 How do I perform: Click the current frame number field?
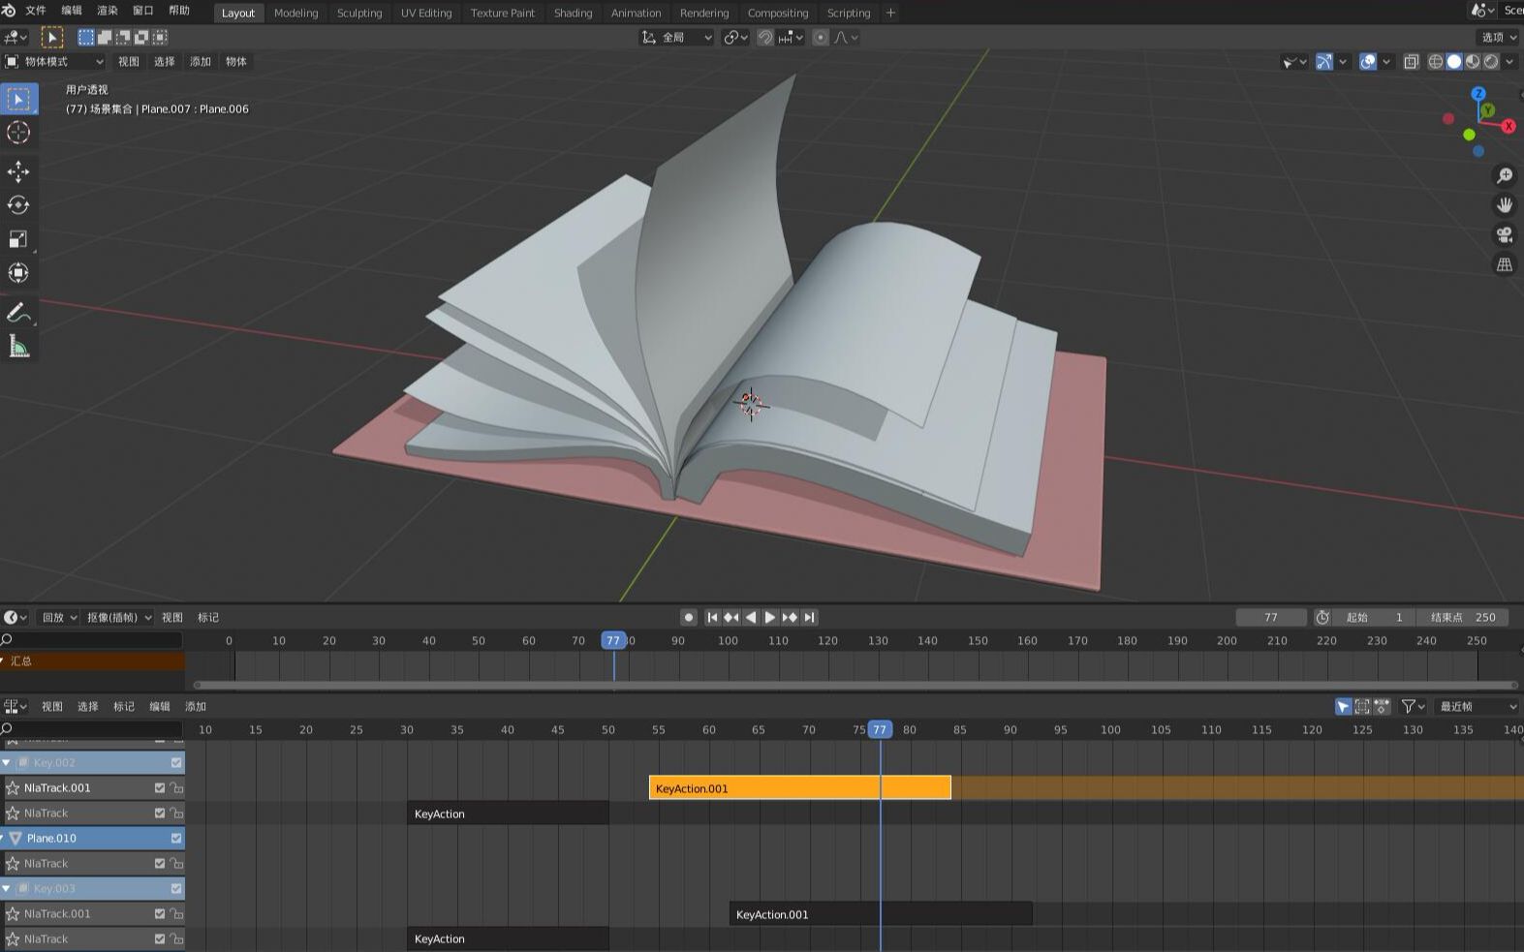pyautogui.click(x=1270, y=617)
